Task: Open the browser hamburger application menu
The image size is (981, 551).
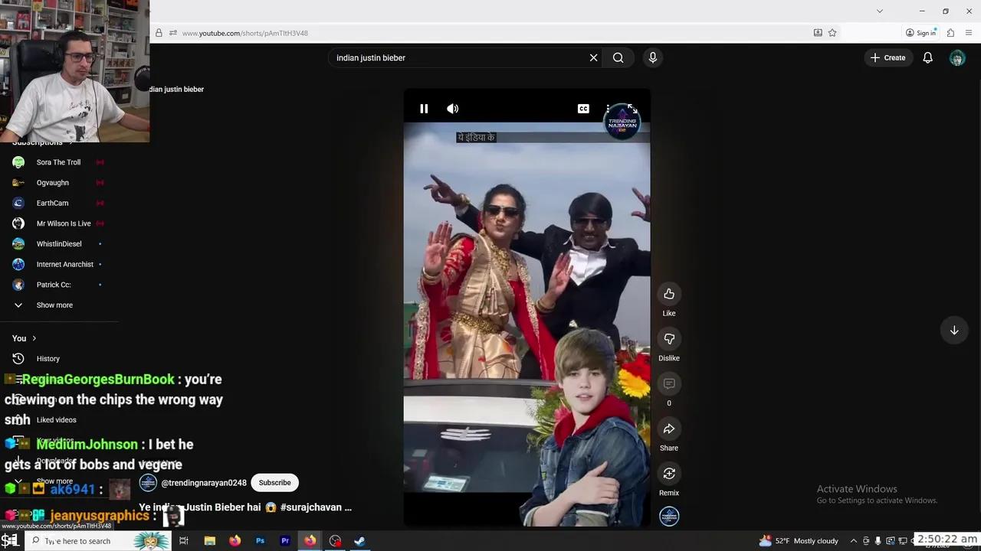Action: (970, 33)
